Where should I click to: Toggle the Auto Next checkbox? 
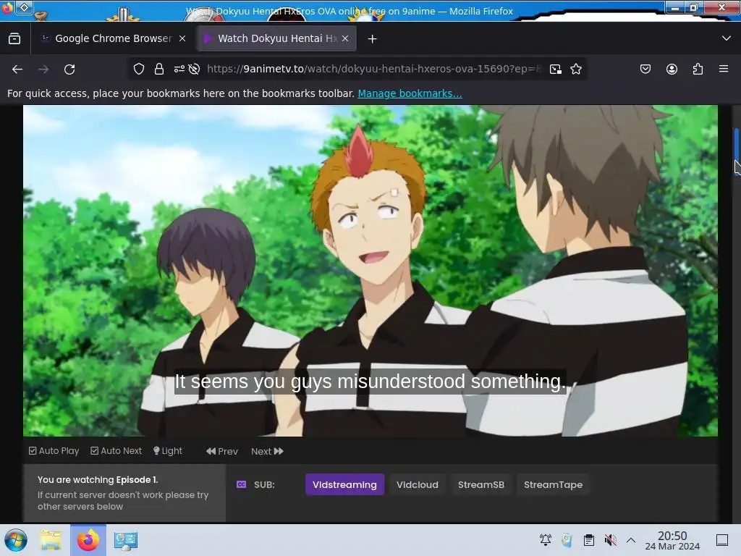tap(117, 450)
